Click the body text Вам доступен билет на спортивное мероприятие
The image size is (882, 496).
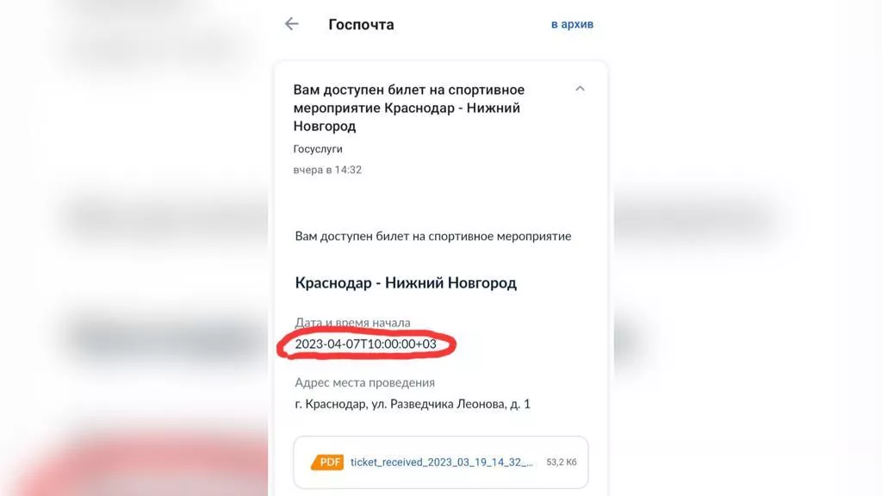click(433, 236)
